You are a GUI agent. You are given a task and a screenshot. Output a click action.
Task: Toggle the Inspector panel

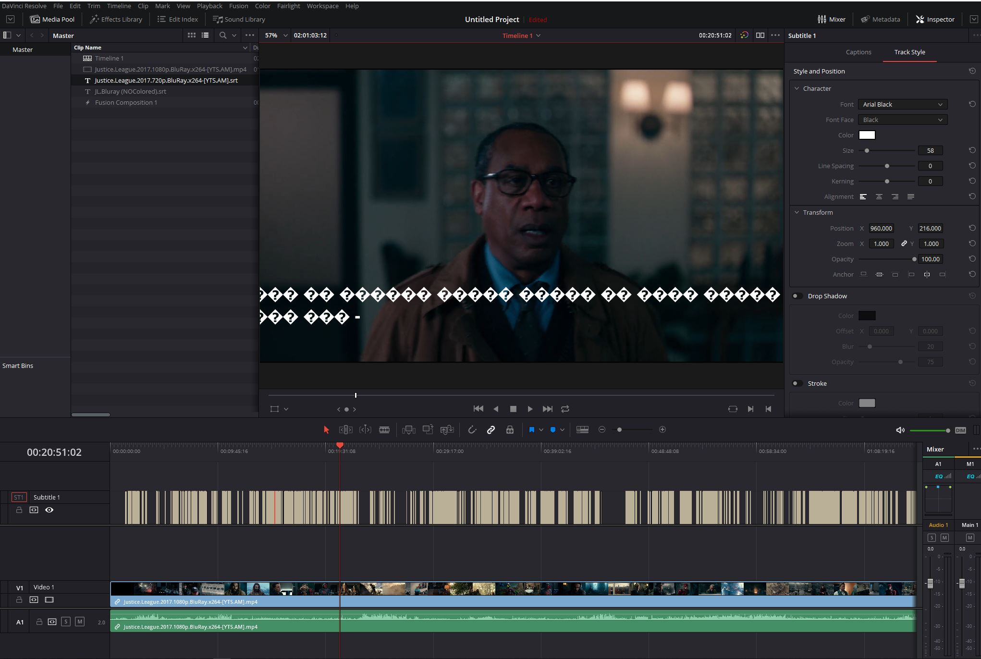coord(935,19)
